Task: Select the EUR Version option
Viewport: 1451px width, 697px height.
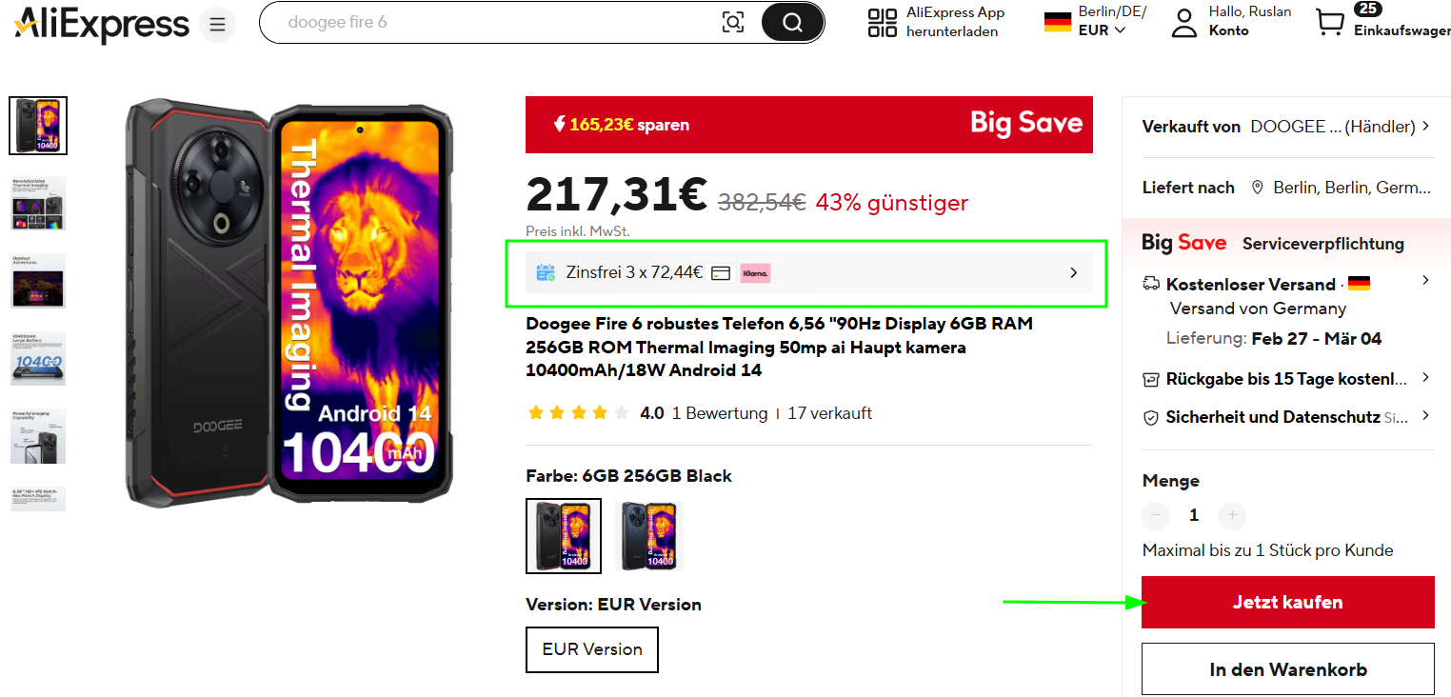Action: [592, 649]
